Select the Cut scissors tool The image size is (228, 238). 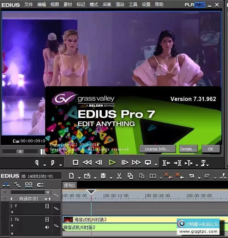pos(119,175)
